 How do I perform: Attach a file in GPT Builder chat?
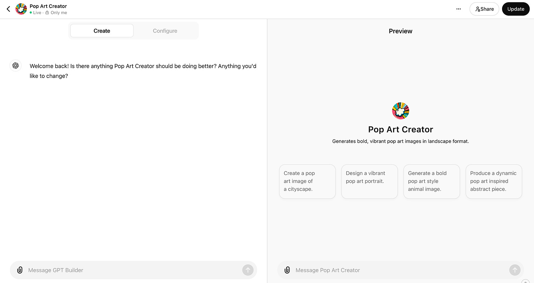20,270
